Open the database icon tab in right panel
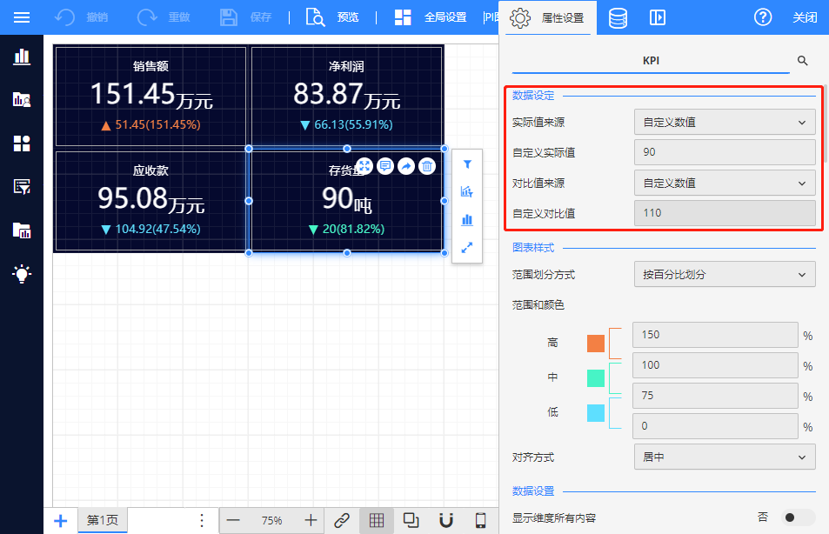This screenshot has width=829, height=534. click(x=618, y=17)
